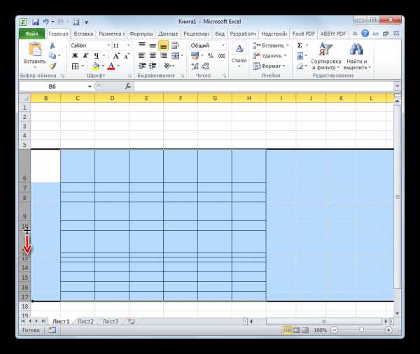Open Сортировка и фильтр menu
The height and width of the screenshot is (354, 420).
(325, 56)
